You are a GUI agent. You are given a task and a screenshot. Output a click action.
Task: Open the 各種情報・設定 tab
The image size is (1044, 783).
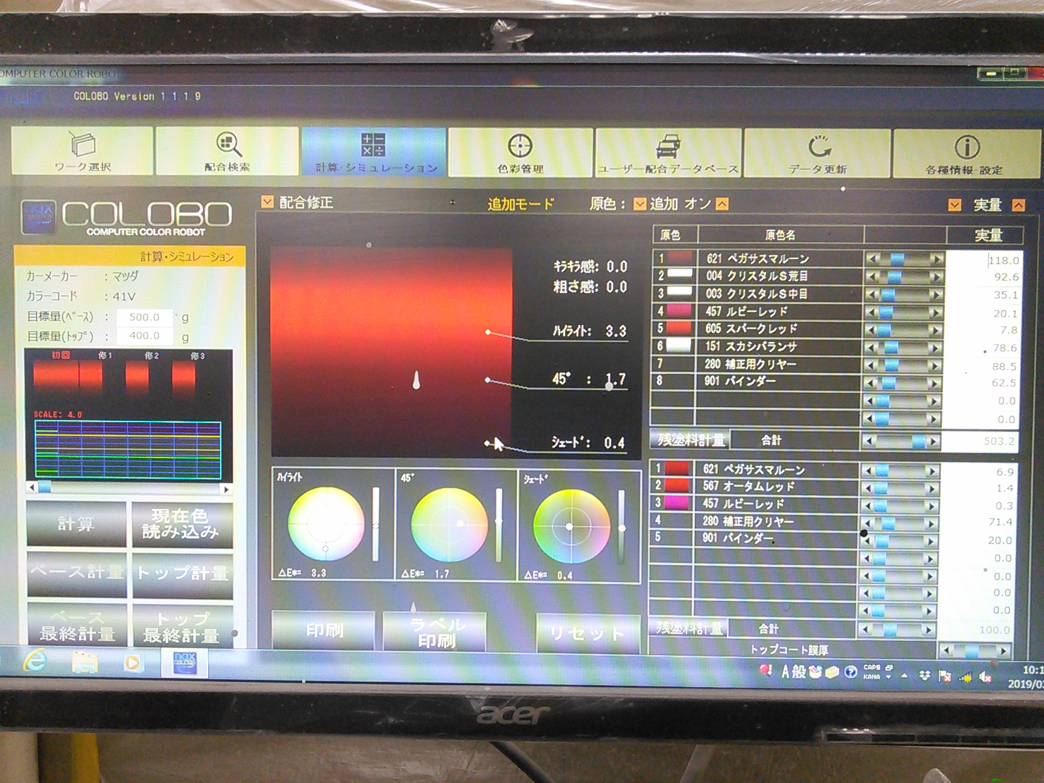(967, 154)
